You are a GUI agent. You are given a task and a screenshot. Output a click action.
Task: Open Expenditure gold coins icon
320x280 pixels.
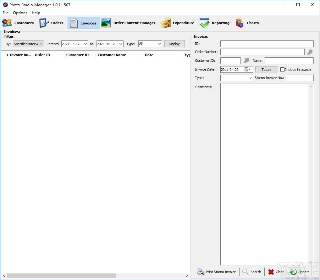(166, 23)
